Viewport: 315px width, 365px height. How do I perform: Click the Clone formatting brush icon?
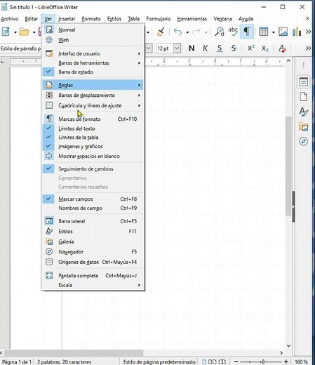coord(161,32)
